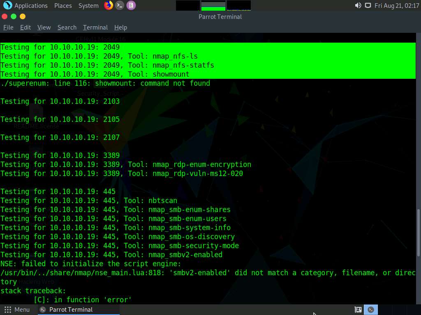
Task: Click the third system monitor graph
Action: click(239, 5)
